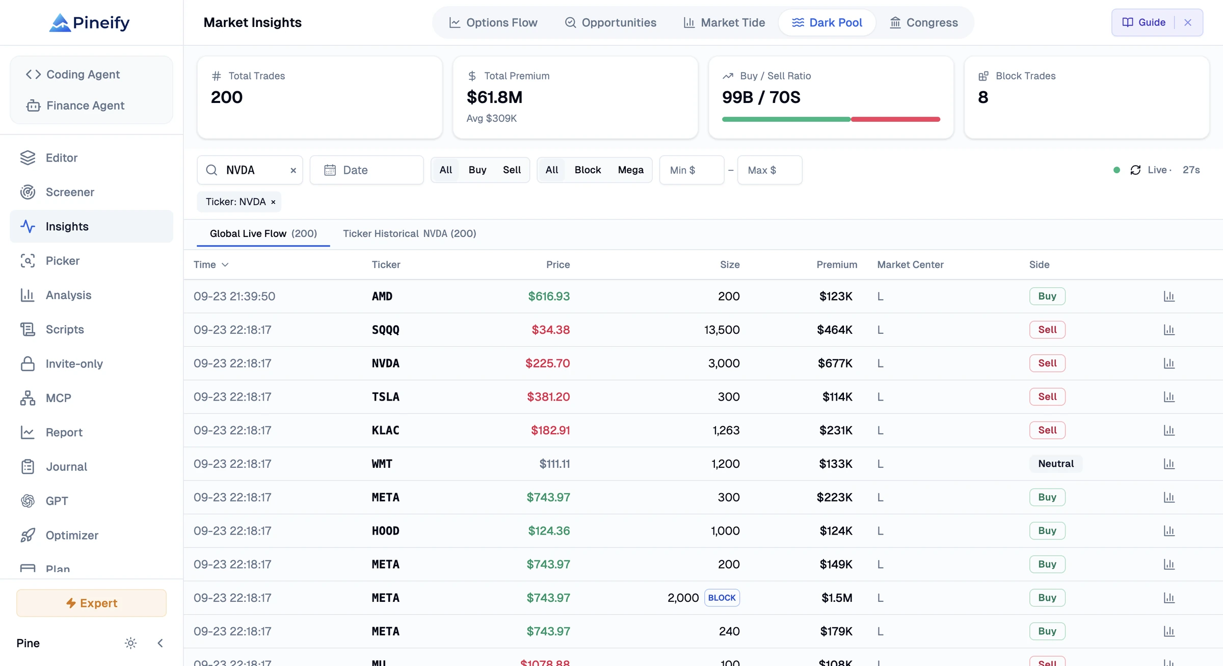Open the Analysis section
The height and width of the screenshot is (666, 1223).
click(91, 295)
